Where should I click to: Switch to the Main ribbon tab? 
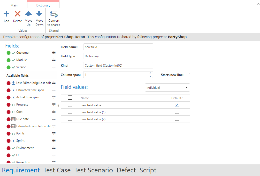pyautogui.click(x=14, y=5)
